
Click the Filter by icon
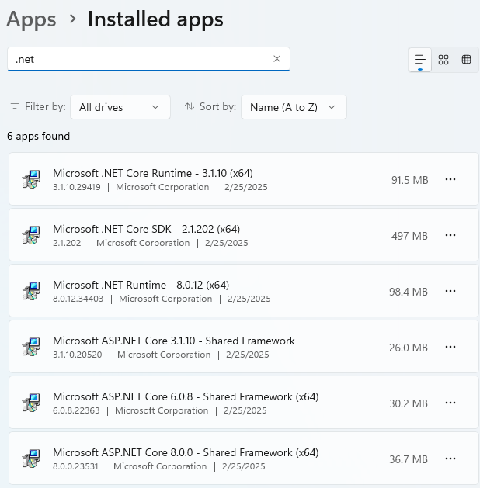point(15,106)
